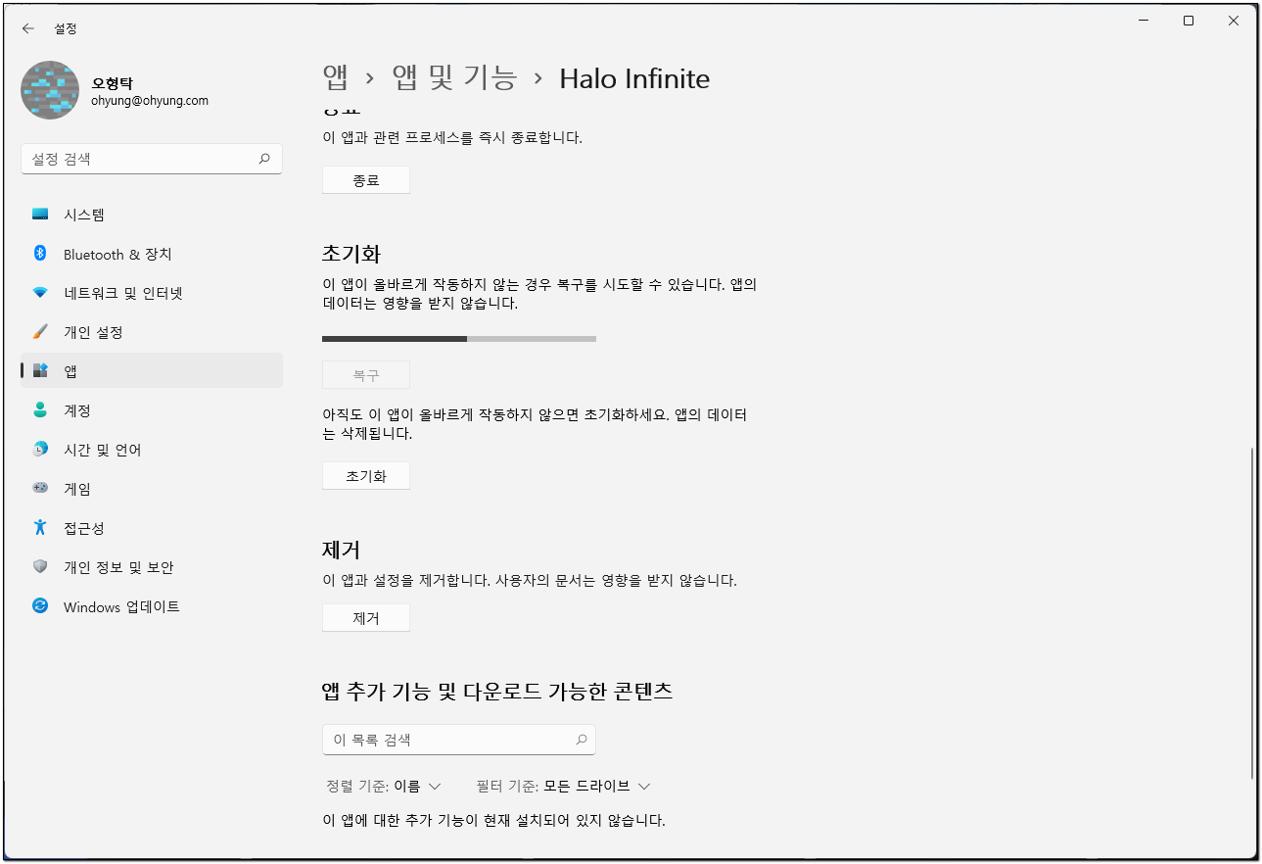The image size is (1262, 864).
Task: Click the Bluetooth icon in the sidebar
Action: click(40, 254)
